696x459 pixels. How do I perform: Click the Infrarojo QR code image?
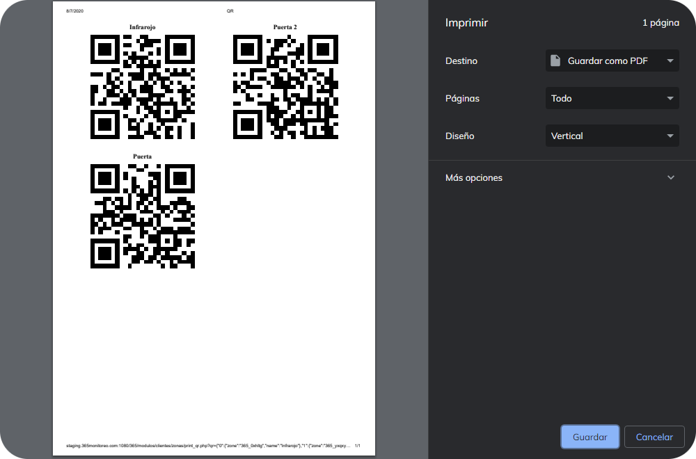(142, 86)
